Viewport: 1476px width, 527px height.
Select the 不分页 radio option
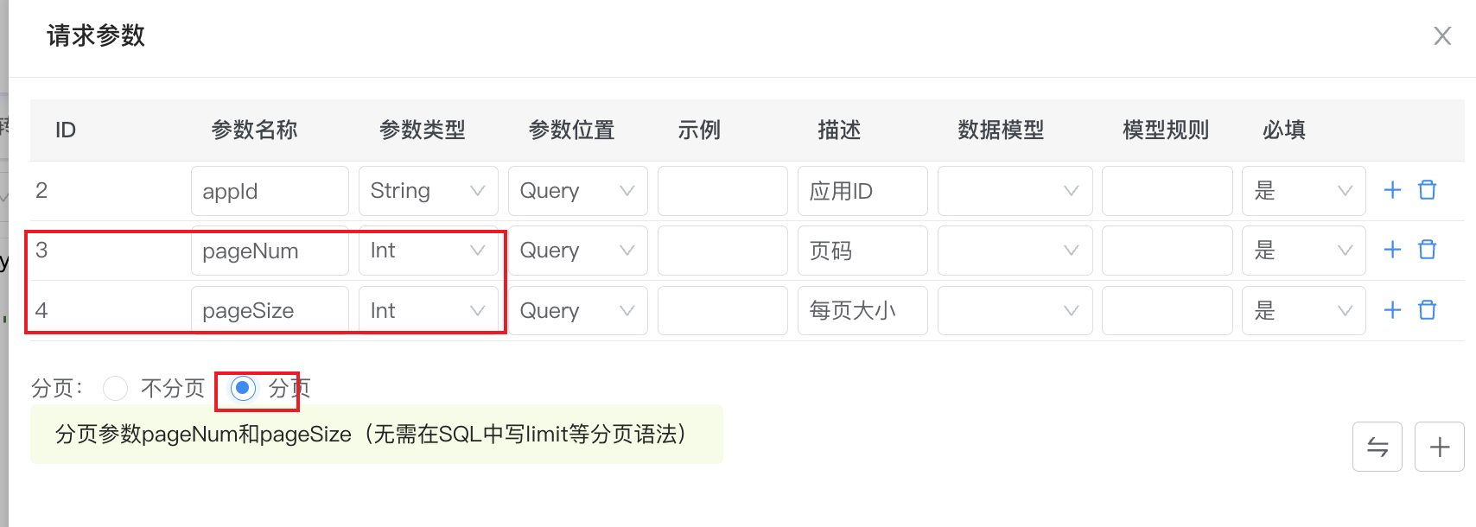tap(116, 388)
